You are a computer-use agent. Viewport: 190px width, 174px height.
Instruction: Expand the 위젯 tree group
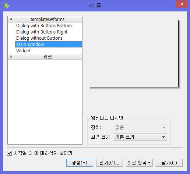pyautogui.click(x=11, y=57)
